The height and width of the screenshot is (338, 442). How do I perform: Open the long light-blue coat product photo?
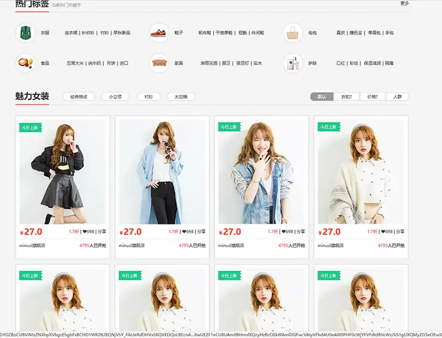(x=162, y=172)
